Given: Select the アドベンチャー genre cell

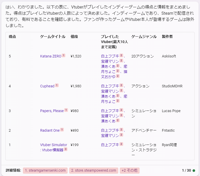Looking at the screenshot, I should [144, 130].
